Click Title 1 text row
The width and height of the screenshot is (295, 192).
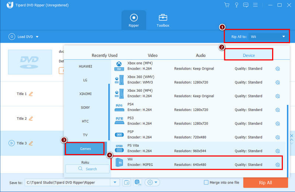tap(22, 94)
